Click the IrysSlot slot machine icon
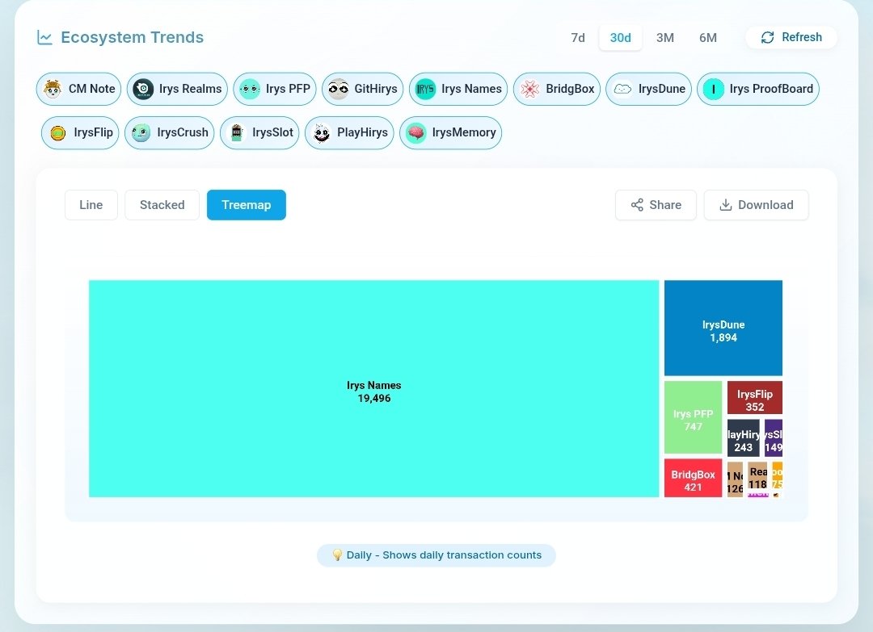This screenshot has height=632, width=873. [x=237, y=133]
